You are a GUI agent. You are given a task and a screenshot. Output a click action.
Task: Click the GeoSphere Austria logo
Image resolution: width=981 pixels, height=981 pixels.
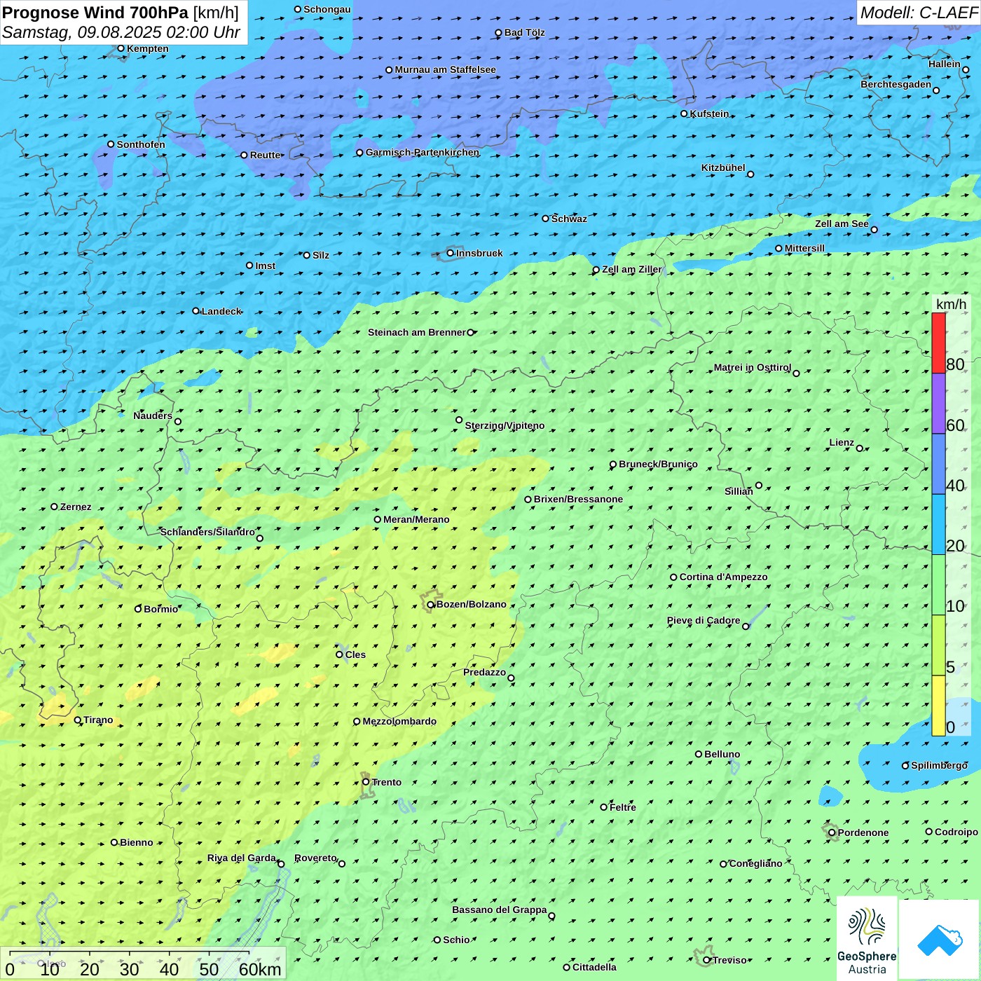(x=867, y=938)
